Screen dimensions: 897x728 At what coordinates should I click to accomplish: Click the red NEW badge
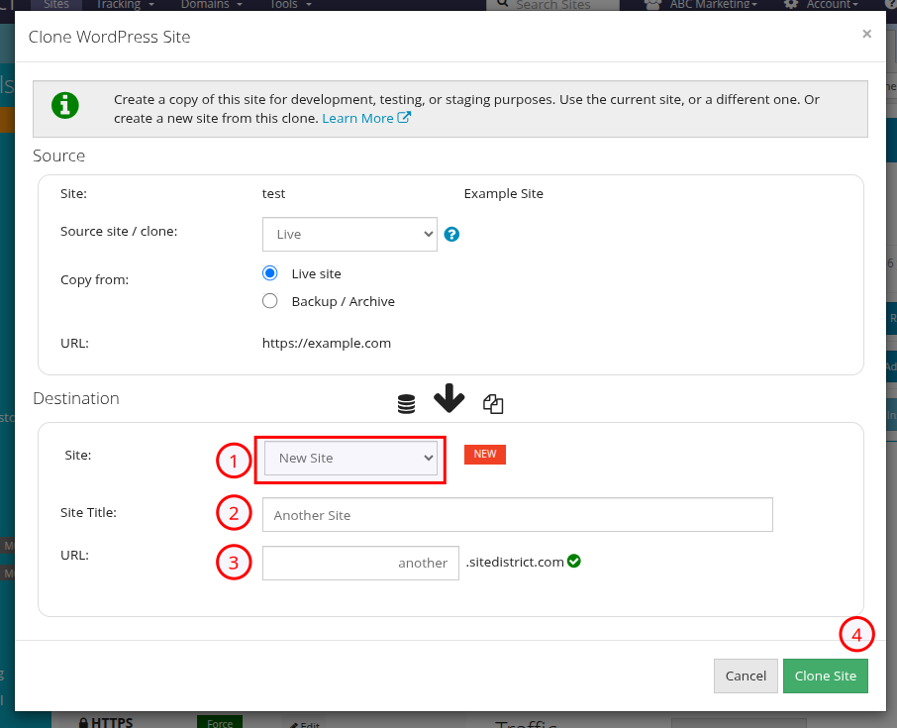coord(485,454)
